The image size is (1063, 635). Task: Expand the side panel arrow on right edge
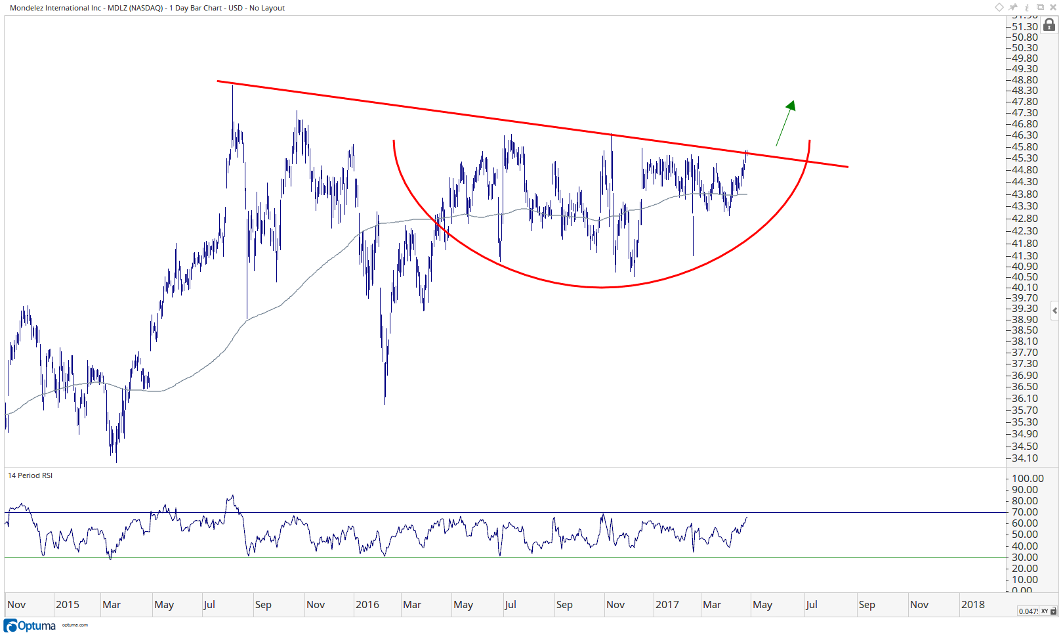coord(1054,311)
